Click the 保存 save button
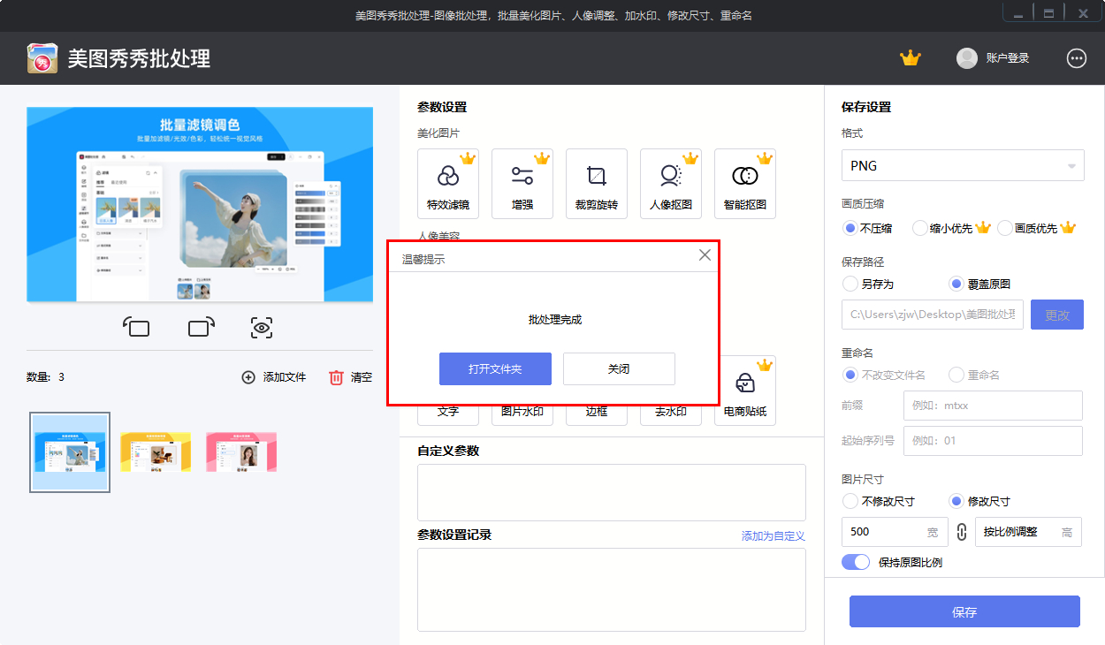This screenshot has width=1105, height=645. (964, 611)
